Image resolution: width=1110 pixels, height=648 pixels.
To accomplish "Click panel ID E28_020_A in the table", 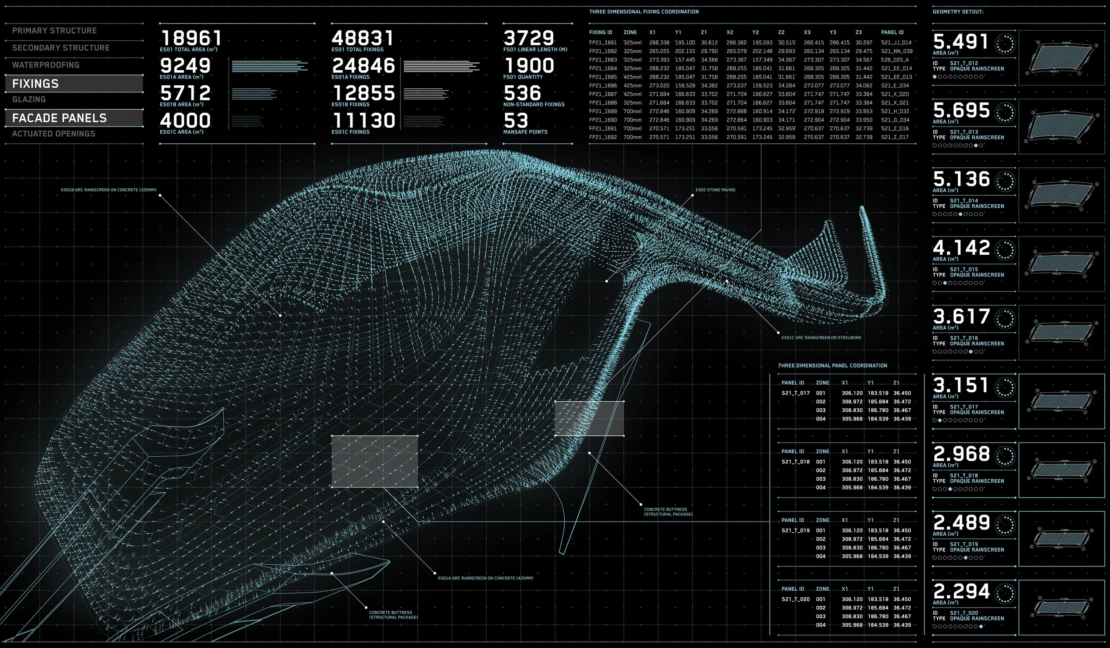I will pos(895,60).
